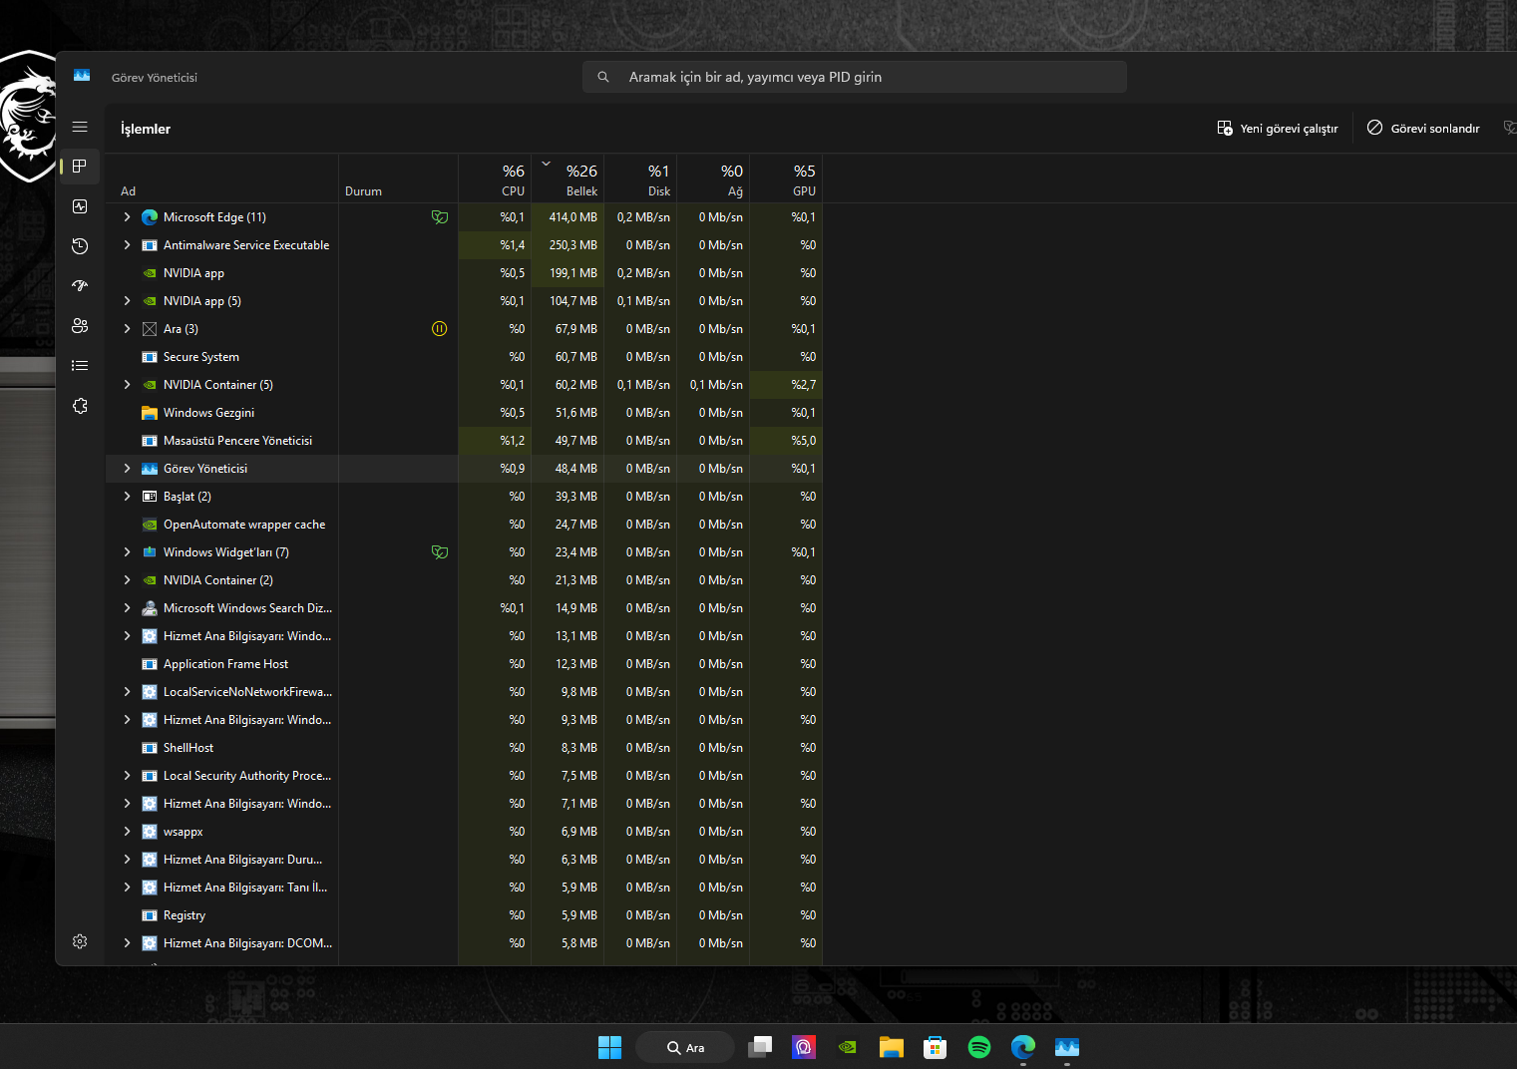
Task: Sort processes by the Ad column header
Action: (221, 179)
